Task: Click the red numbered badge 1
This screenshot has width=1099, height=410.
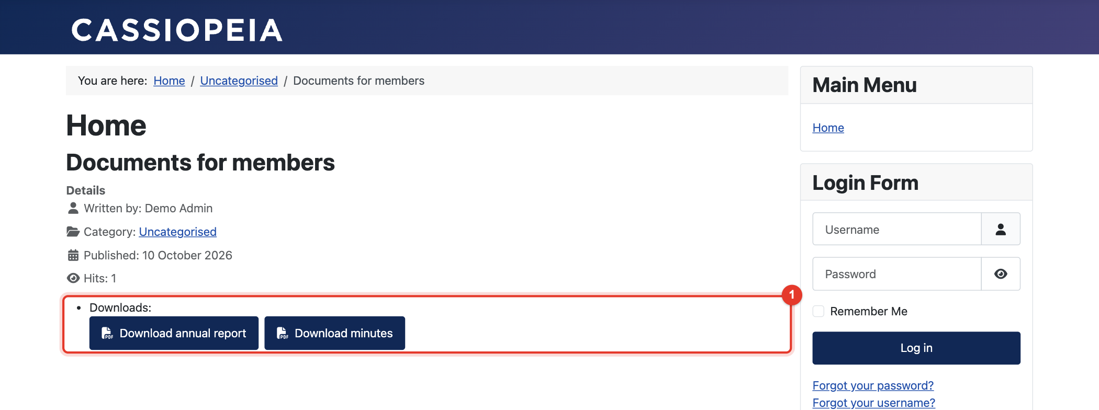Action: (792, 295)
